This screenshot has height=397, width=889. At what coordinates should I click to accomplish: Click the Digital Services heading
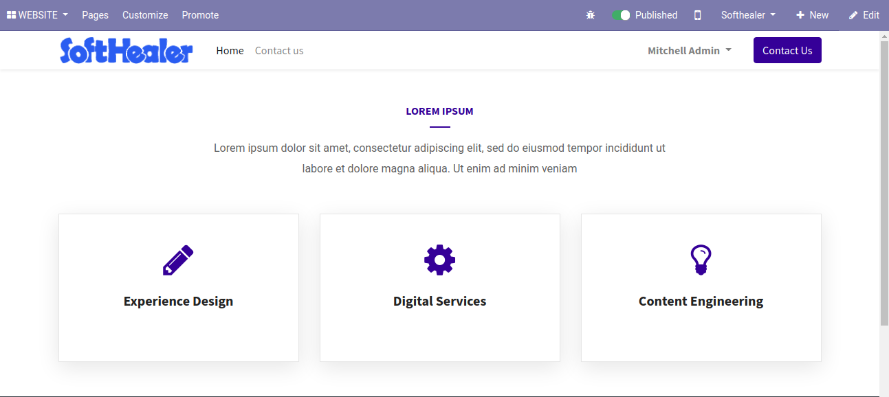pos(440,301)
